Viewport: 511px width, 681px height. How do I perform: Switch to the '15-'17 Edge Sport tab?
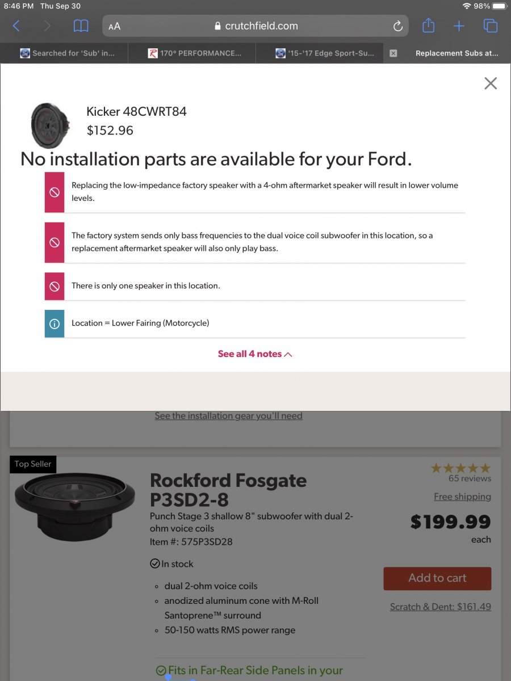pos(325,53)
